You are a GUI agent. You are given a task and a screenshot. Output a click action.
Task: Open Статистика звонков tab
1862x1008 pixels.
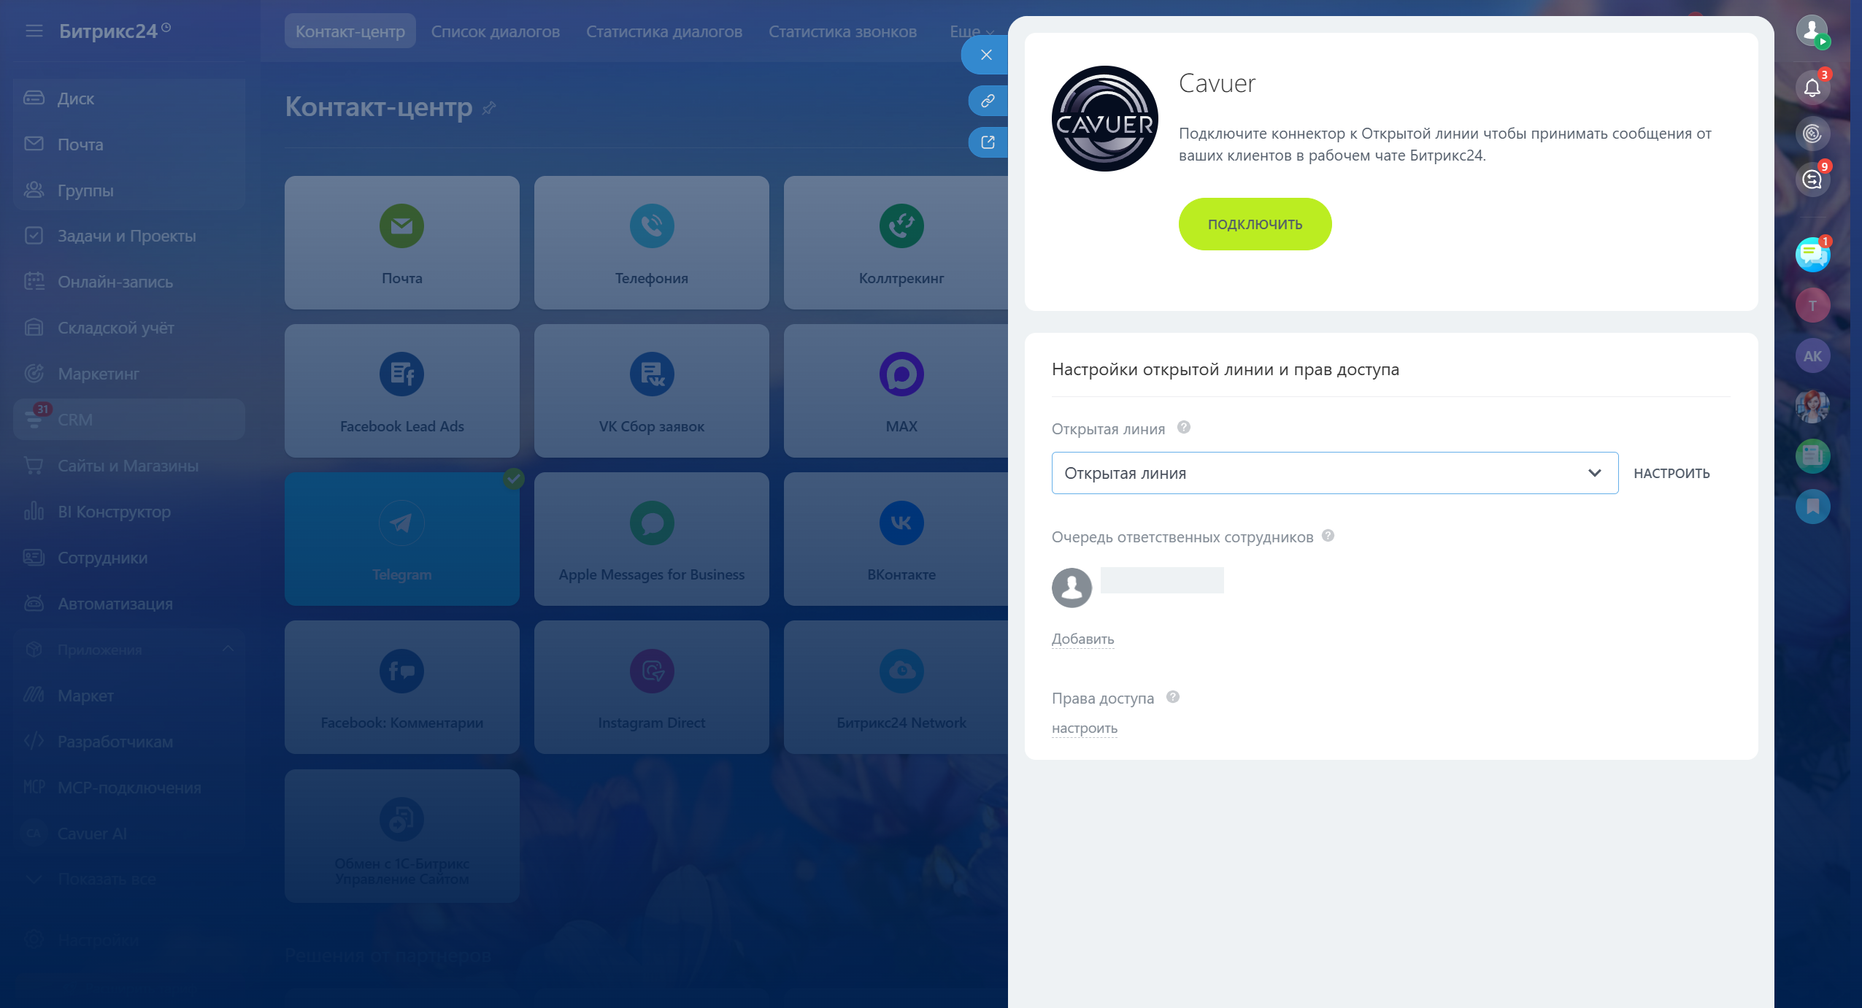842,32
